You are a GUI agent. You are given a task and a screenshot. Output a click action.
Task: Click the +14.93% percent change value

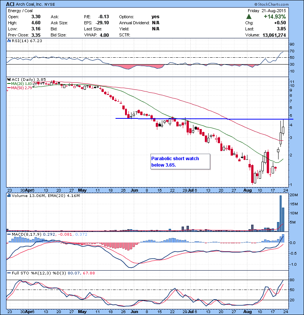[275, 17]
